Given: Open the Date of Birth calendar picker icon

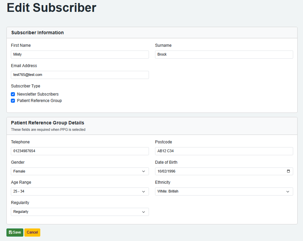Looking at the screenshot, I should coord(288,171).
